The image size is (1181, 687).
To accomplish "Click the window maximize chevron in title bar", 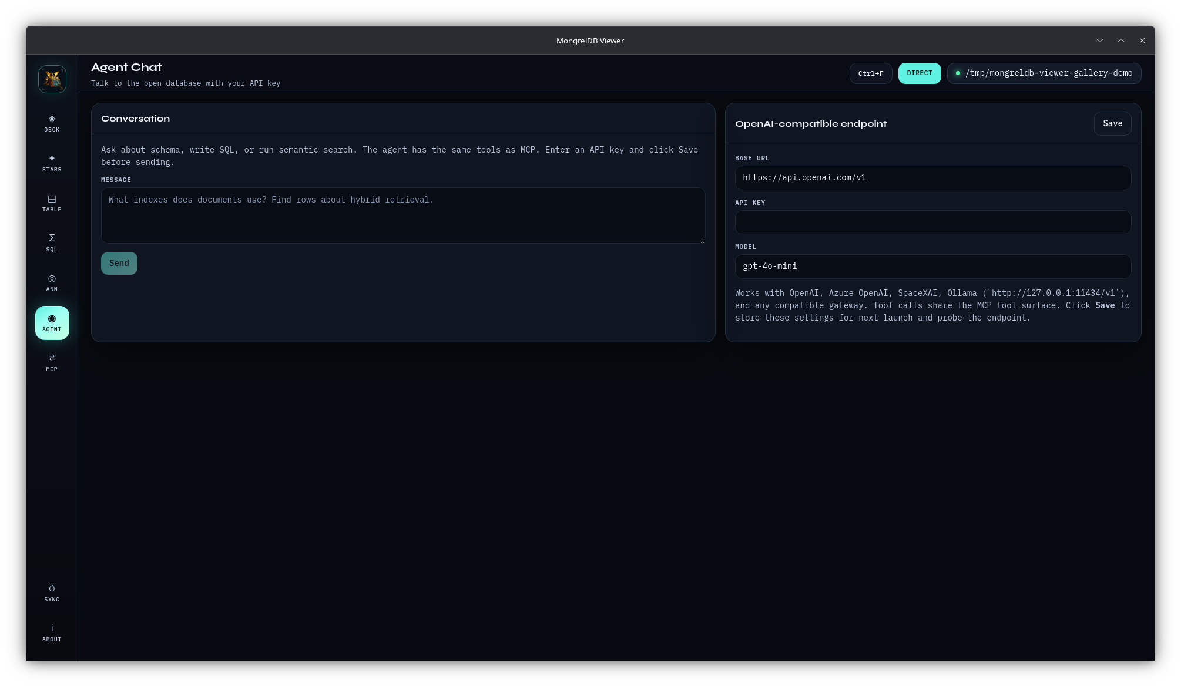I will pyautogui.click(x=1121, y=41).
